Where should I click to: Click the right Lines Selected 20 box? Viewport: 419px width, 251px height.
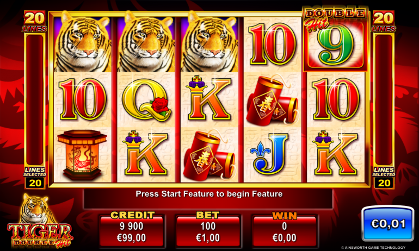click(384, 178)
